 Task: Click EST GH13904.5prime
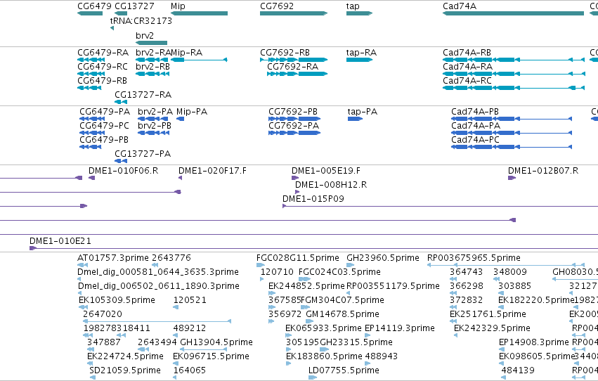pos(204,350)
